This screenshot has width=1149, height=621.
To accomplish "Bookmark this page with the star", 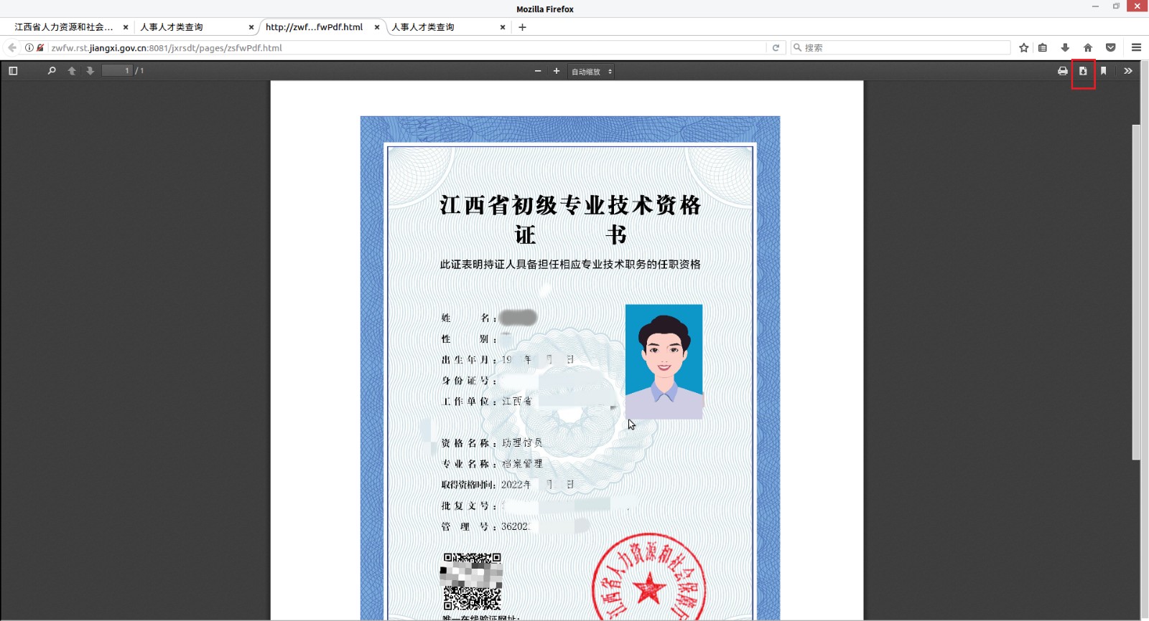I will 1024,48.
